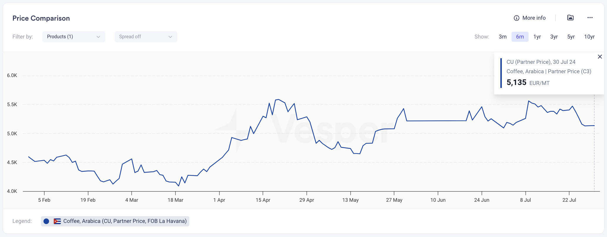Click the EUR/MT unit in tooltip
The width and height of the screenshot is (607, 237).
539,83
